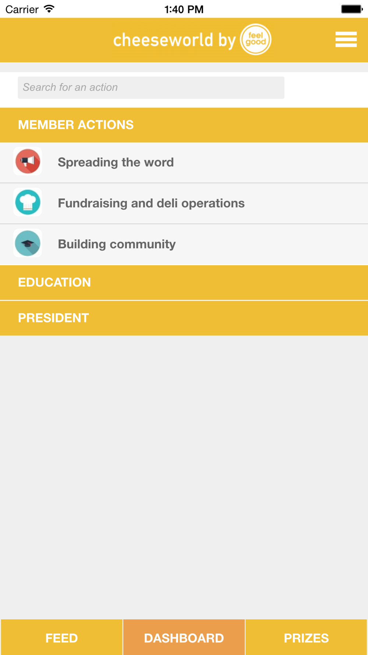Focus the Search for an action field
This screenshot has width=368, height=655.
(x=151, y=88)
